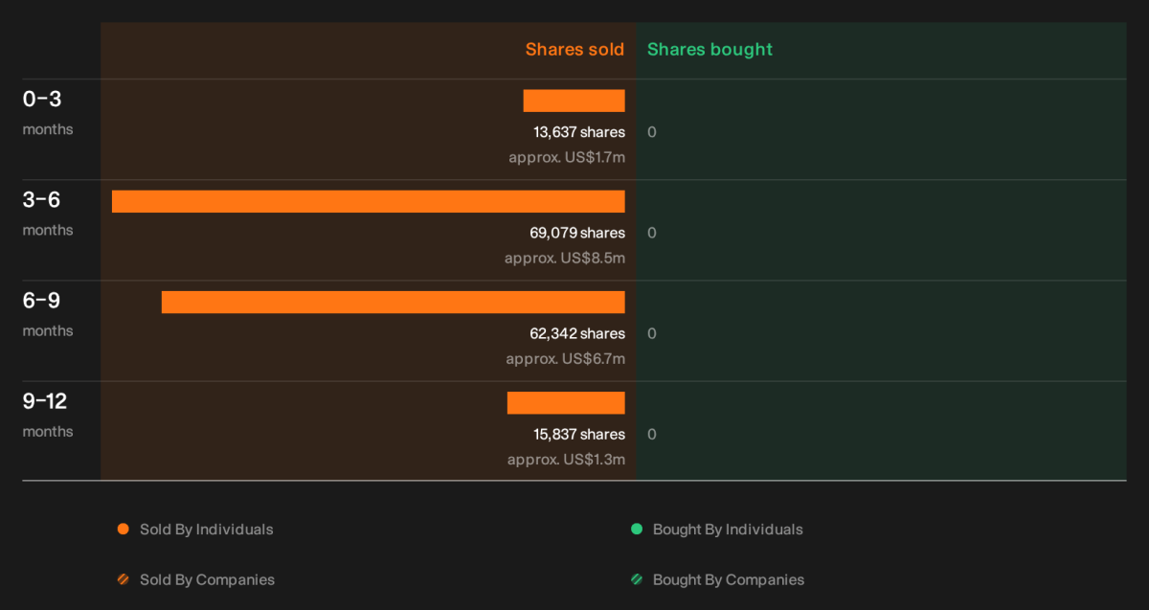1149x610 pixels.
Task: Click the shares bought 0 in 0-3 months row
Action: pyautogui.click(x=652, y=132)
